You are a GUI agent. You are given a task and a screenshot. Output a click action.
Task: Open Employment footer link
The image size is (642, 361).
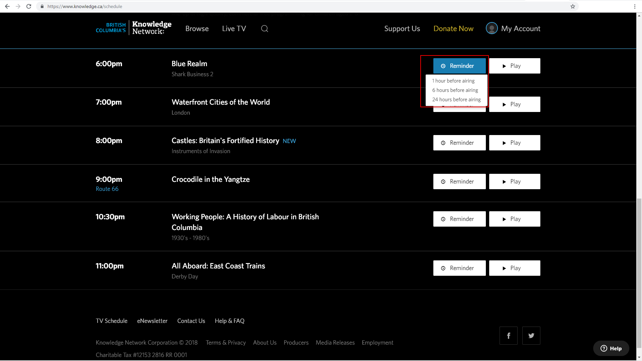(x=378, y=343)
